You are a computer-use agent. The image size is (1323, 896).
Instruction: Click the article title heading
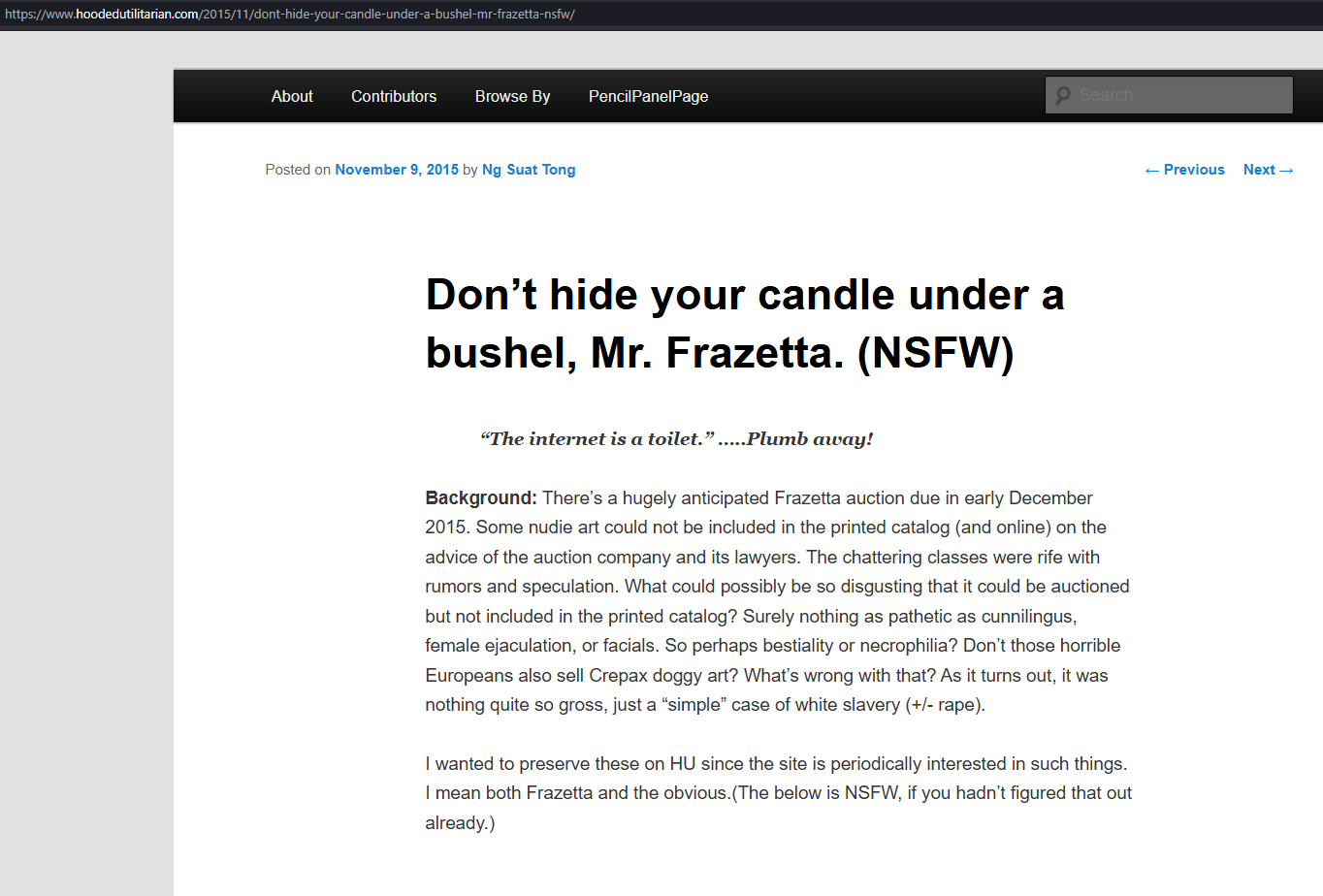(745, 323)
